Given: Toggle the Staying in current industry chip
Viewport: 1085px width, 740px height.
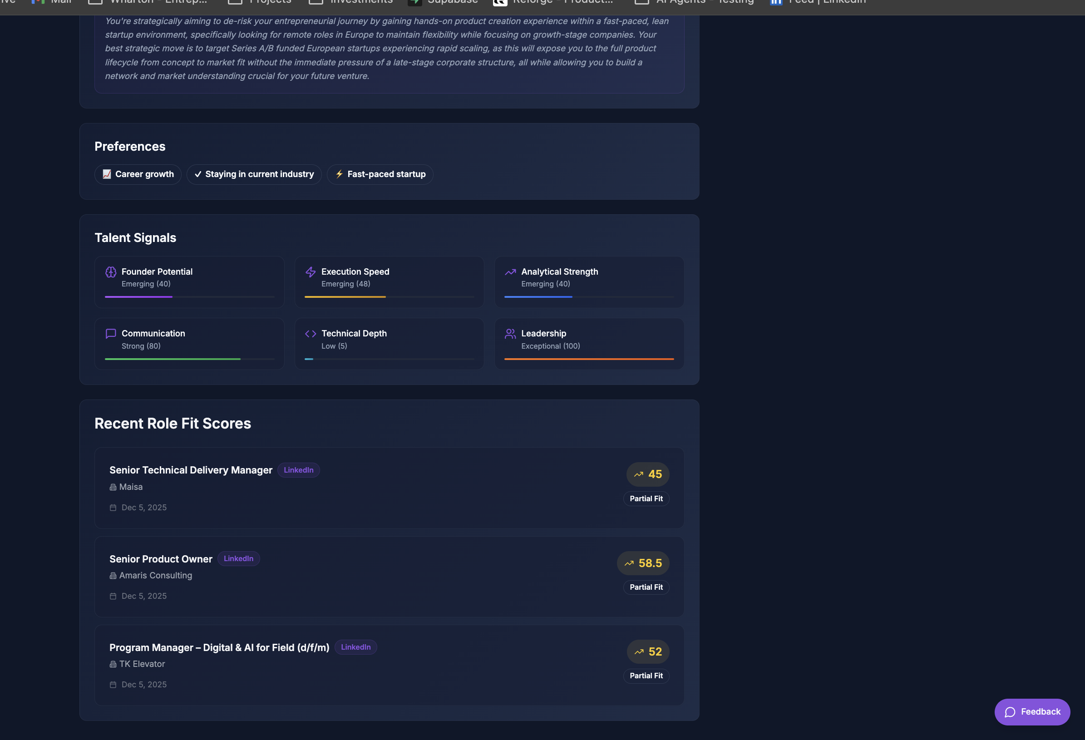Looking at the screenshot, I should tap(254, 174).
